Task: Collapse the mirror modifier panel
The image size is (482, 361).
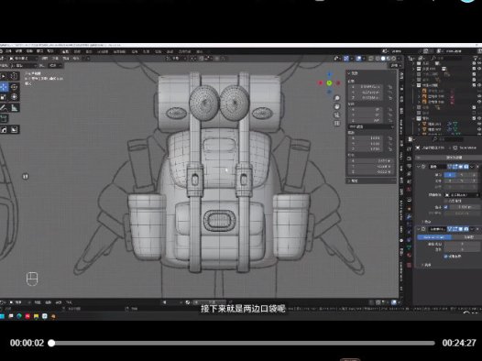Action: pyautogui.click(x=419, y=167)
